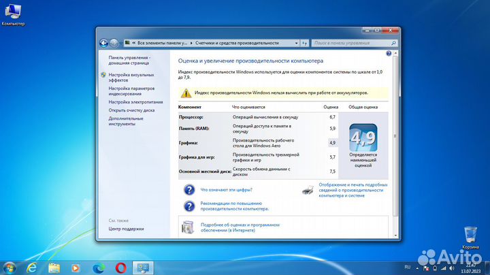
Task: Click the battery power tray icon
Action: pos(435,268)
